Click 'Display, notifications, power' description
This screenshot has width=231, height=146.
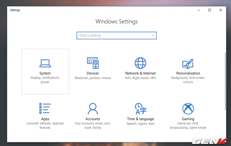coord(45,80)
